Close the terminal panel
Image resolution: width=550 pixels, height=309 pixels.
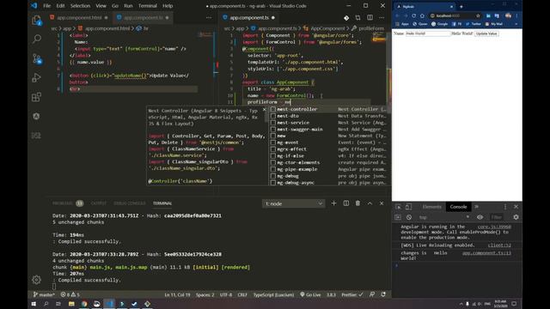[382, 203]
